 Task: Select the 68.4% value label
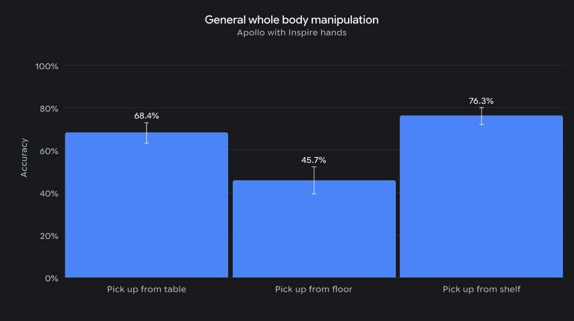(147, 116)
